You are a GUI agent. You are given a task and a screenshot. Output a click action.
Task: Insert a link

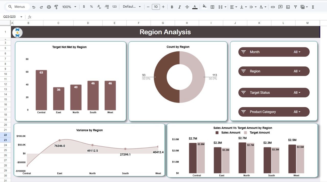click(273, 7)
